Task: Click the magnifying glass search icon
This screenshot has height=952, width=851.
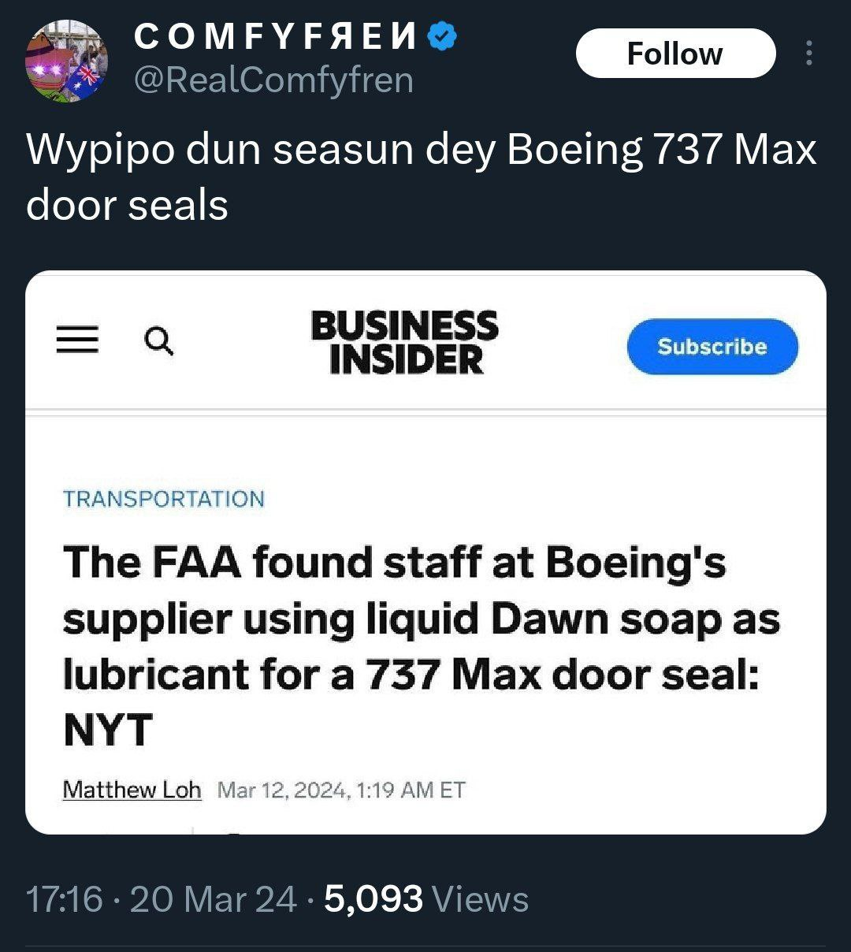Action: tap(158, 341)
